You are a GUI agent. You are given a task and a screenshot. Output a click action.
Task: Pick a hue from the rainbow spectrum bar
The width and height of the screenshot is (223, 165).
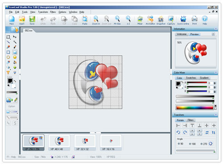(194, 107)
